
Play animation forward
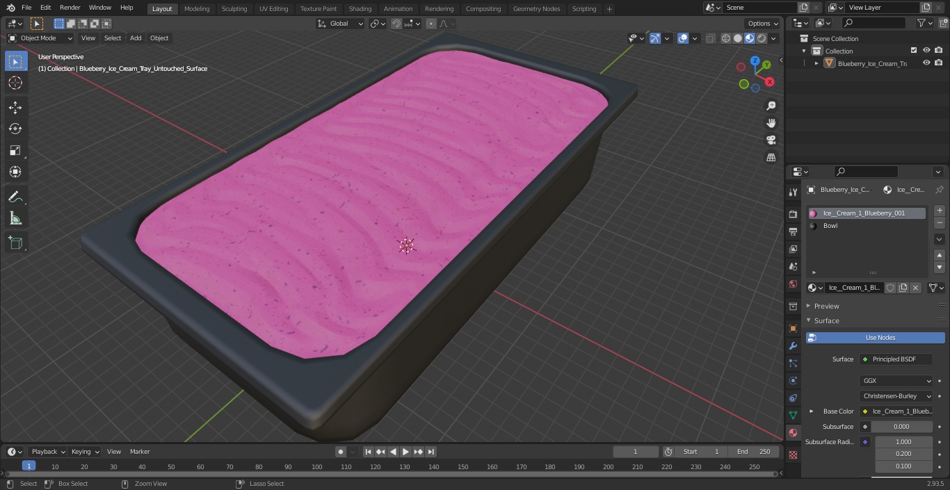pyautogui.click(x=405, y=452)
